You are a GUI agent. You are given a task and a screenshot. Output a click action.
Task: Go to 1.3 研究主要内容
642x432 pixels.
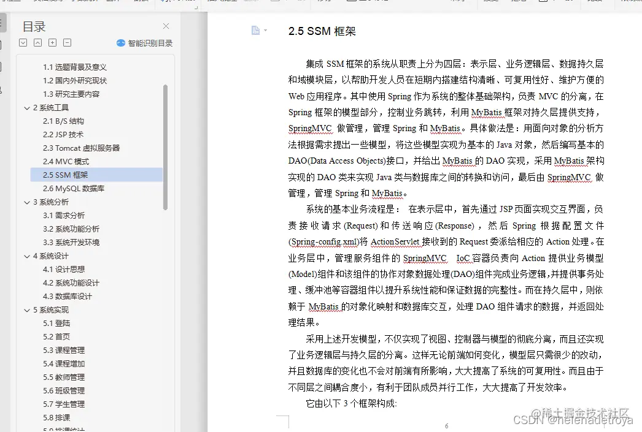(71, 94)
